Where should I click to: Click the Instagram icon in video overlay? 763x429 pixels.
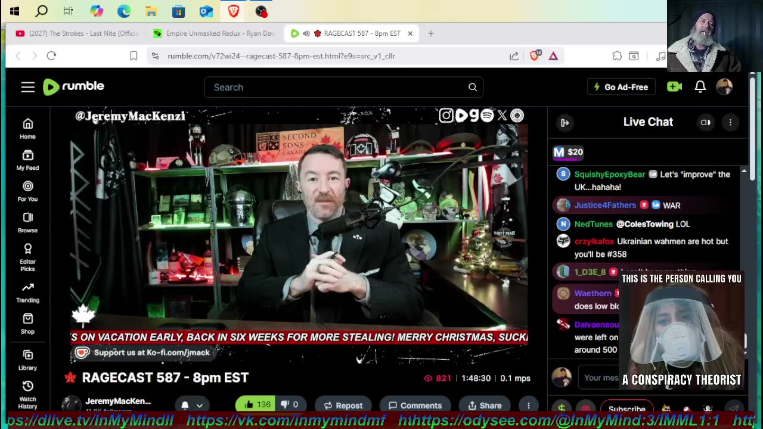(446, 116)
